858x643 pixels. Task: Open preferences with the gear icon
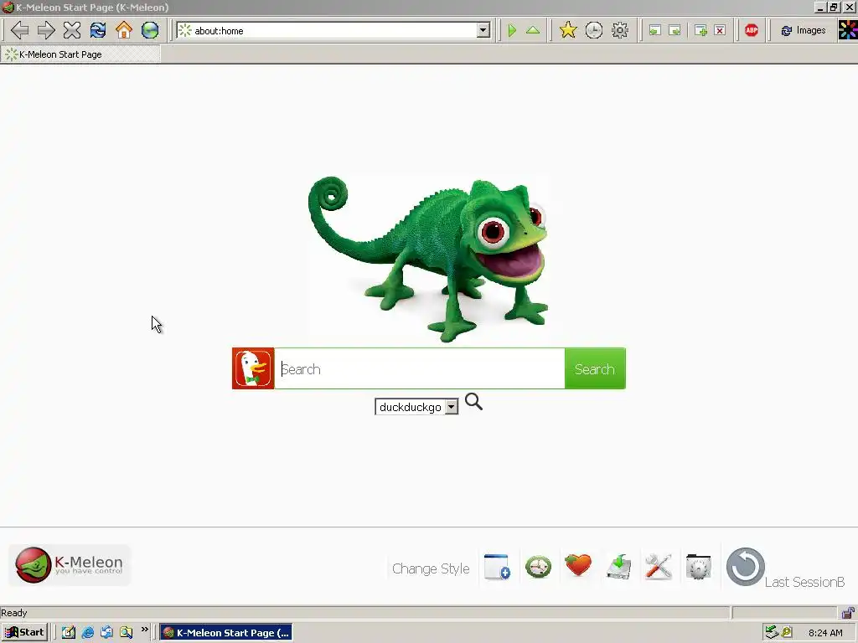pyautogui.click(x=619, y=30)
